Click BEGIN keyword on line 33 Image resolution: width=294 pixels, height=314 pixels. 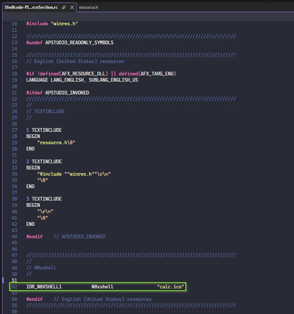[33, 168]
